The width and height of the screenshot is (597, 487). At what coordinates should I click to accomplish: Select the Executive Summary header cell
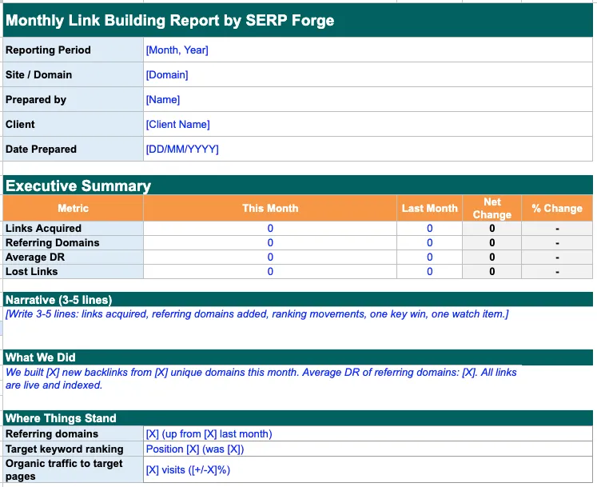click(298, 186)
